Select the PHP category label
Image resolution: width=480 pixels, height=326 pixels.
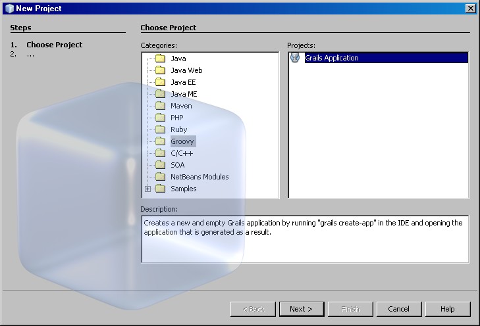(x=177, y=118)
